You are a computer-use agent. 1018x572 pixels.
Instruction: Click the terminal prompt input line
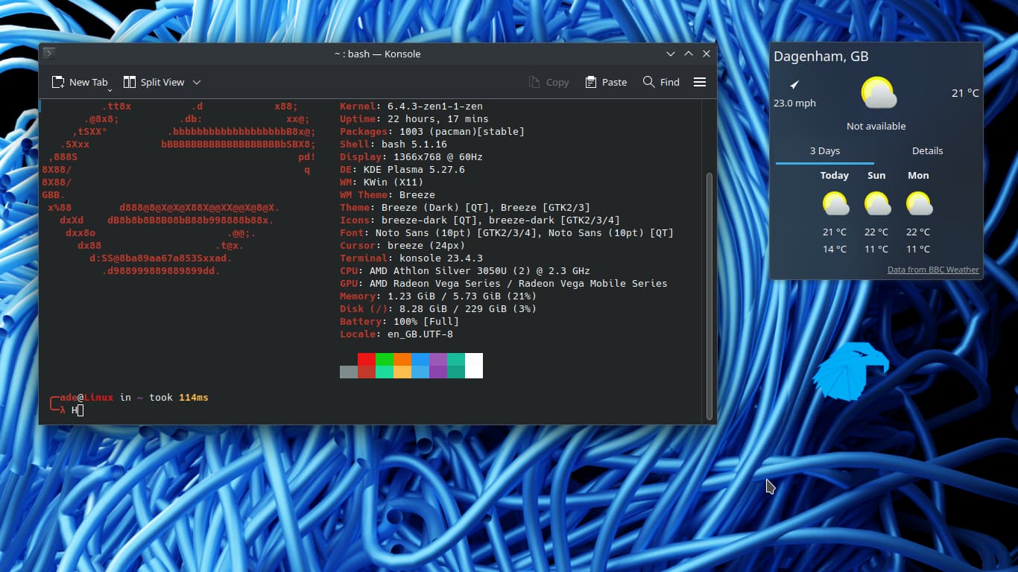pos(373,410)
